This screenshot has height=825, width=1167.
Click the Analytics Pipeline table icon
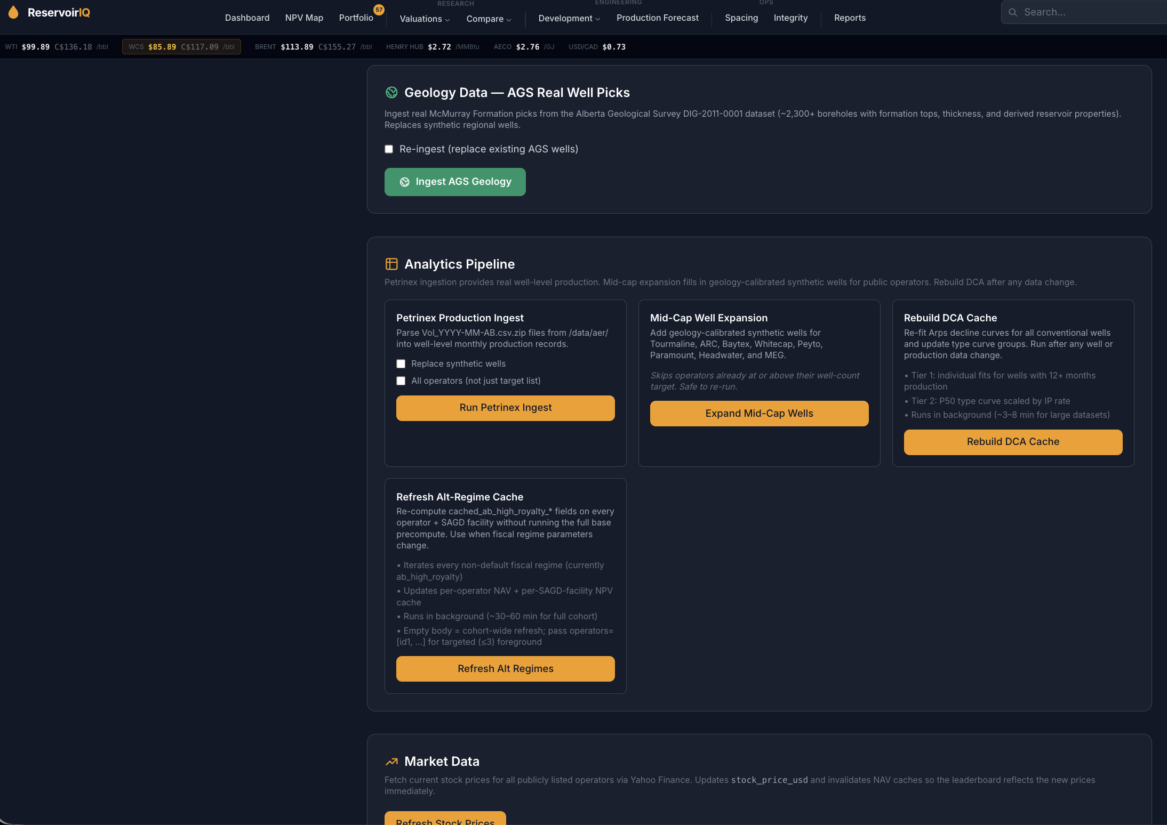coord(391,264)
